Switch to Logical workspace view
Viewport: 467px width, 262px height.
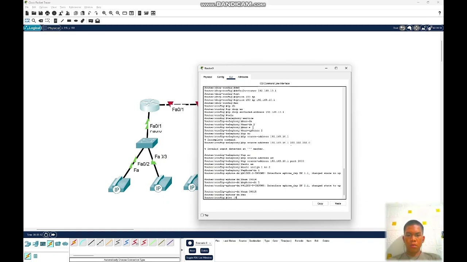(32, 28)
